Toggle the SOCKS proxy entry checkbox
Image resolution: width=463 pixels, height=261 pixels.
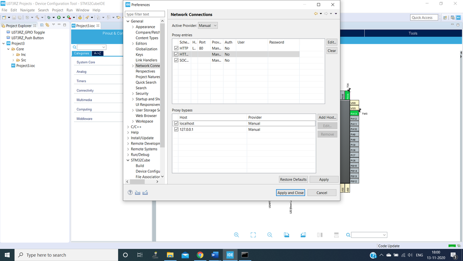176,60
